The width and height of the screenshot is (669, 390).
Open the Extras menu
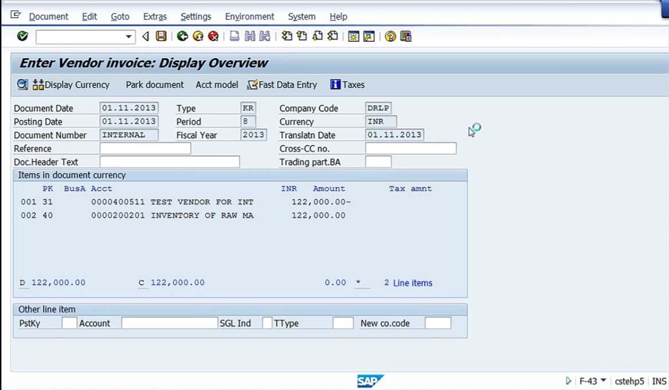(155, 17)
